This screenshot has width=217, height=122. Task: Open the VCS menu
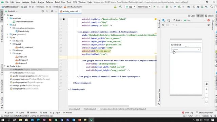[75, 2]
